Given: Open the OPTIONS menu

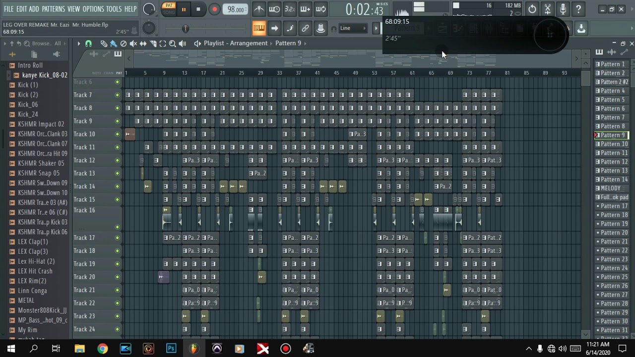Looking at the screenshot, I should pyautogui.click(x=93, y=9).
